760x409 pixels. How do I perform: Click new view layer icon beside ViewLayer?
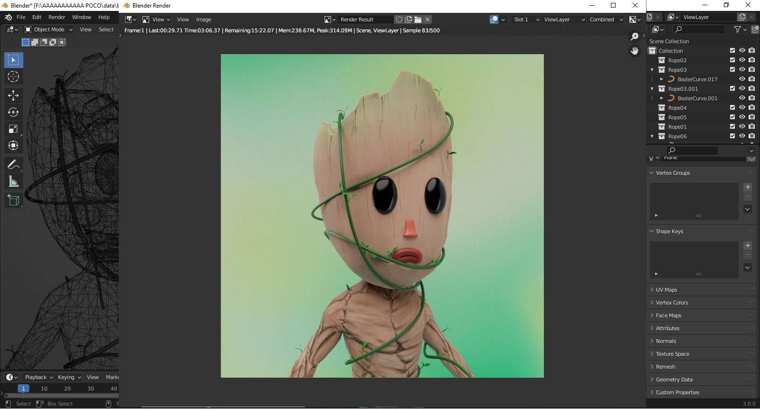coord(742,17)
